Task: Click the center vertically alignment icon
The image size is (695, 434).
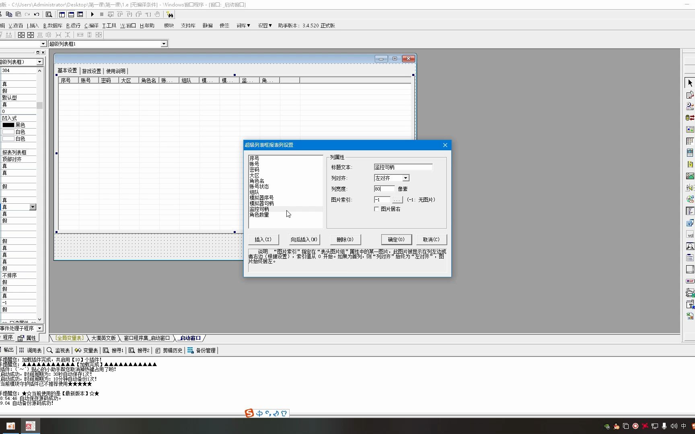Action: 31,35
